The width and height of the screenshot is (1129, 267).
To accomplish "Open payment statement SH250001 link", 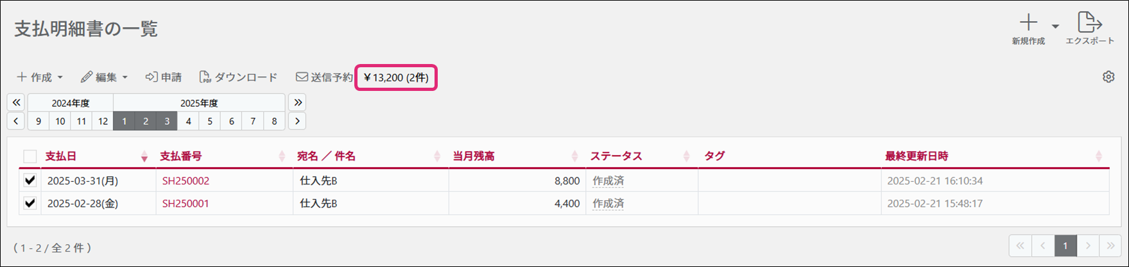I will [185, 204].
